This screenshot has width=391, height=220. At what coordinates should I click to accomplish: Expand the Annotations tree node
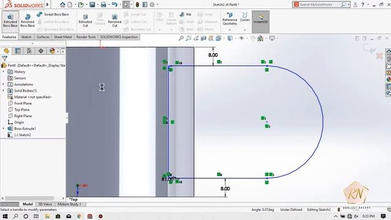4,84
